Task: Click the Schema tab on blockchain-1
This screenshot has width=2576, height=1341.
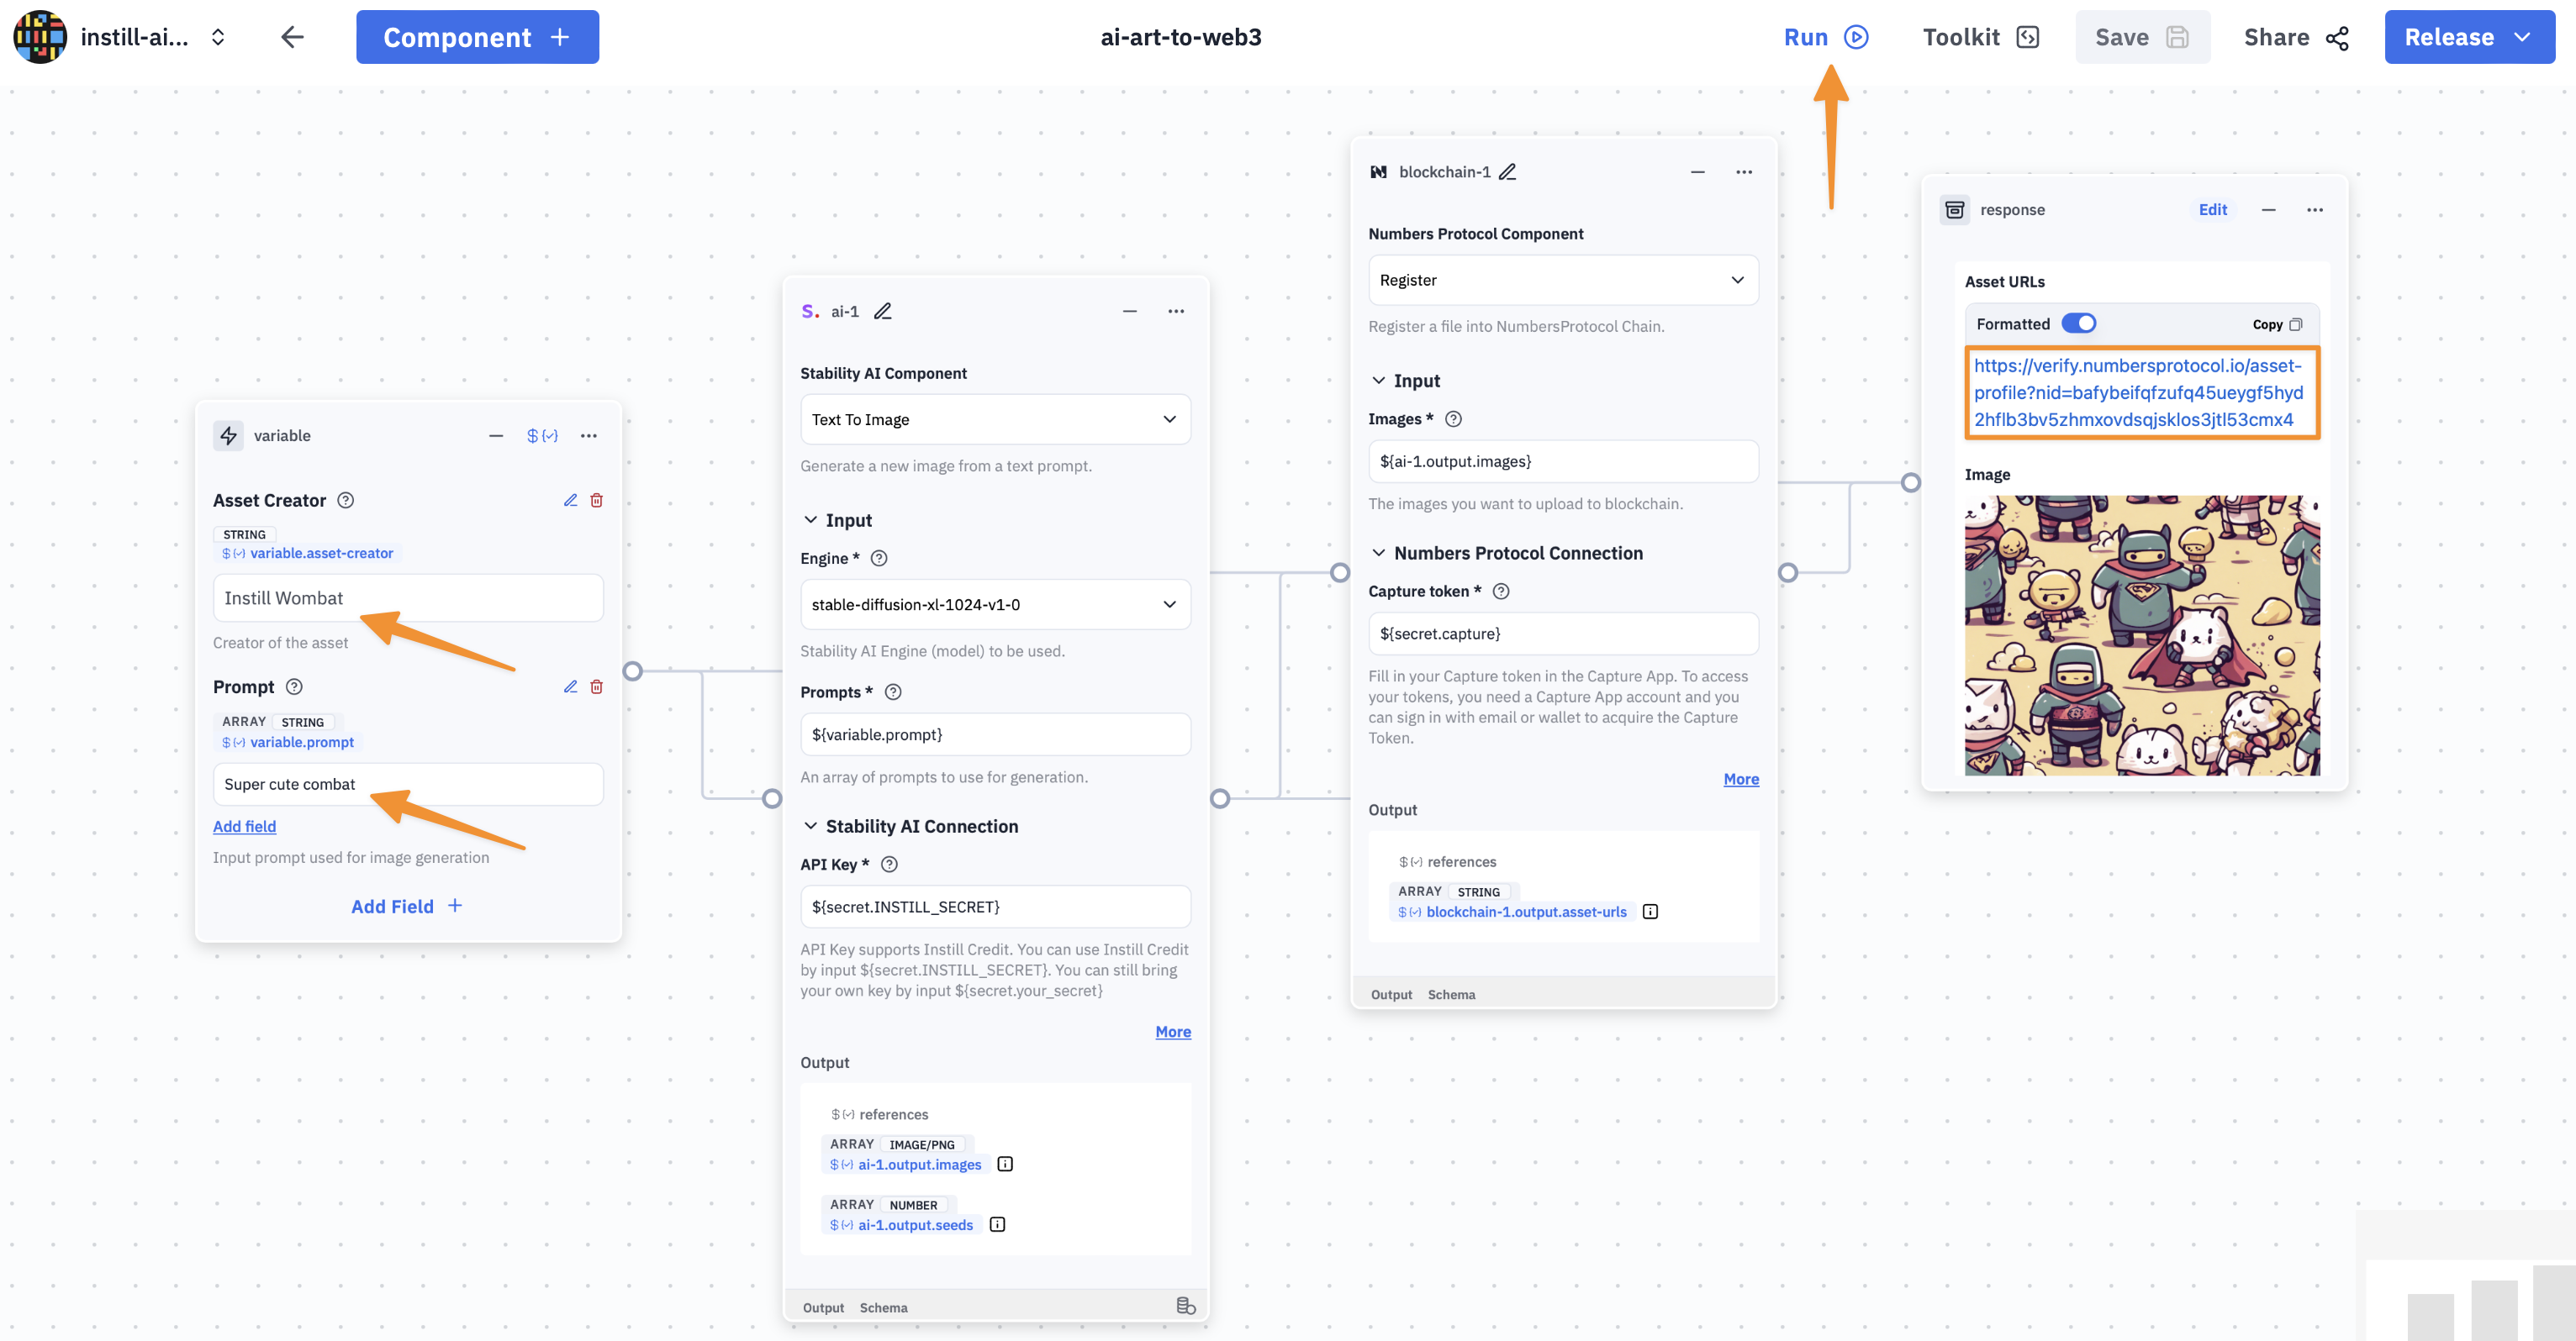Action: tap(1452, 996)
